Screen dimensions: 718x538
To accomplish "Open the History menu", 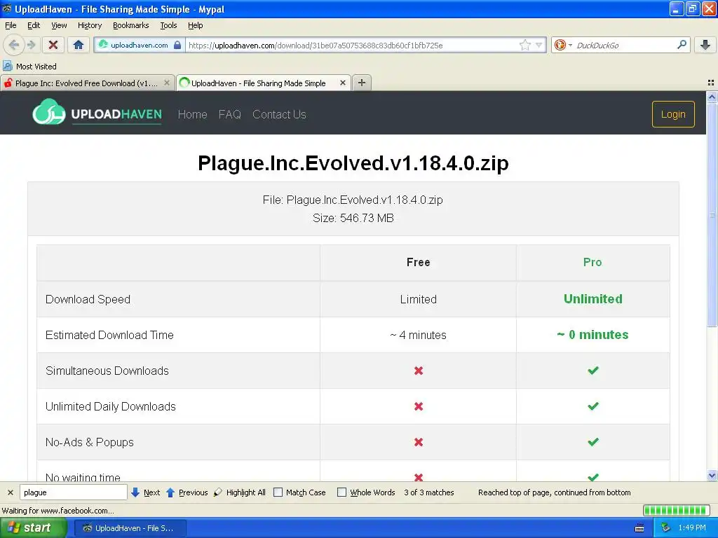I will coord(89,25).
